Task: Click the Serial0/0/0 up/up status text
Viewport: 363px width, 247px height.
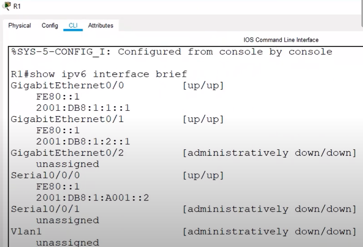Action: pyautogui.click(x=203, y=176)
